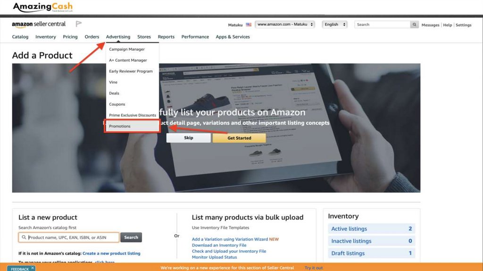Open the Reports menu

[166, 37]
